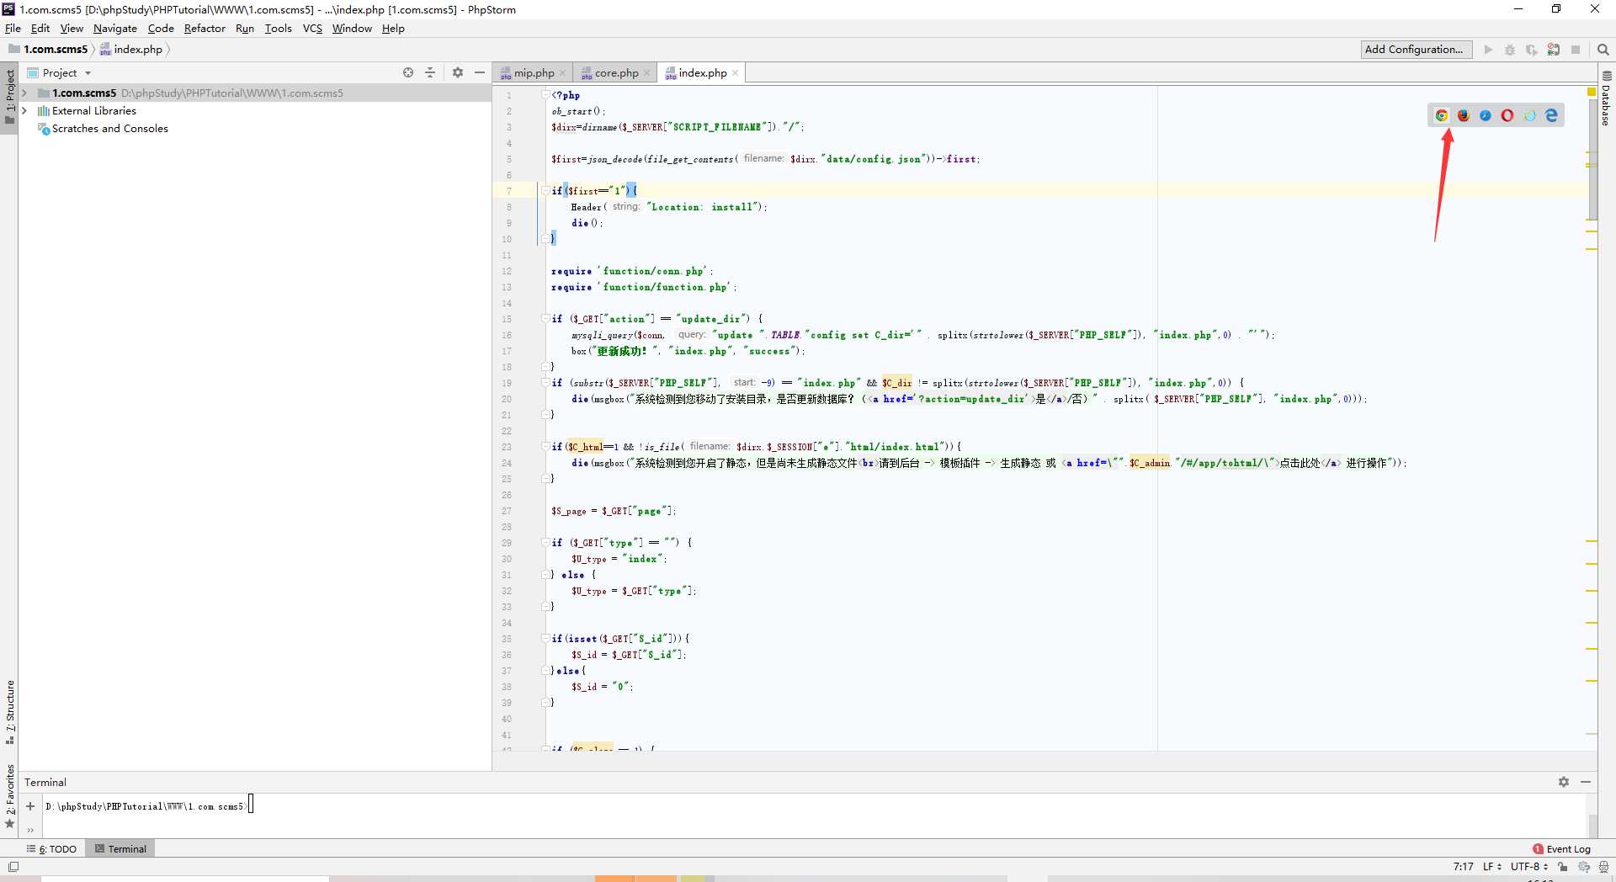Viewport: 1616px width, 882px height.
Task: Open the Event Log
Action: pos(1562,849)
